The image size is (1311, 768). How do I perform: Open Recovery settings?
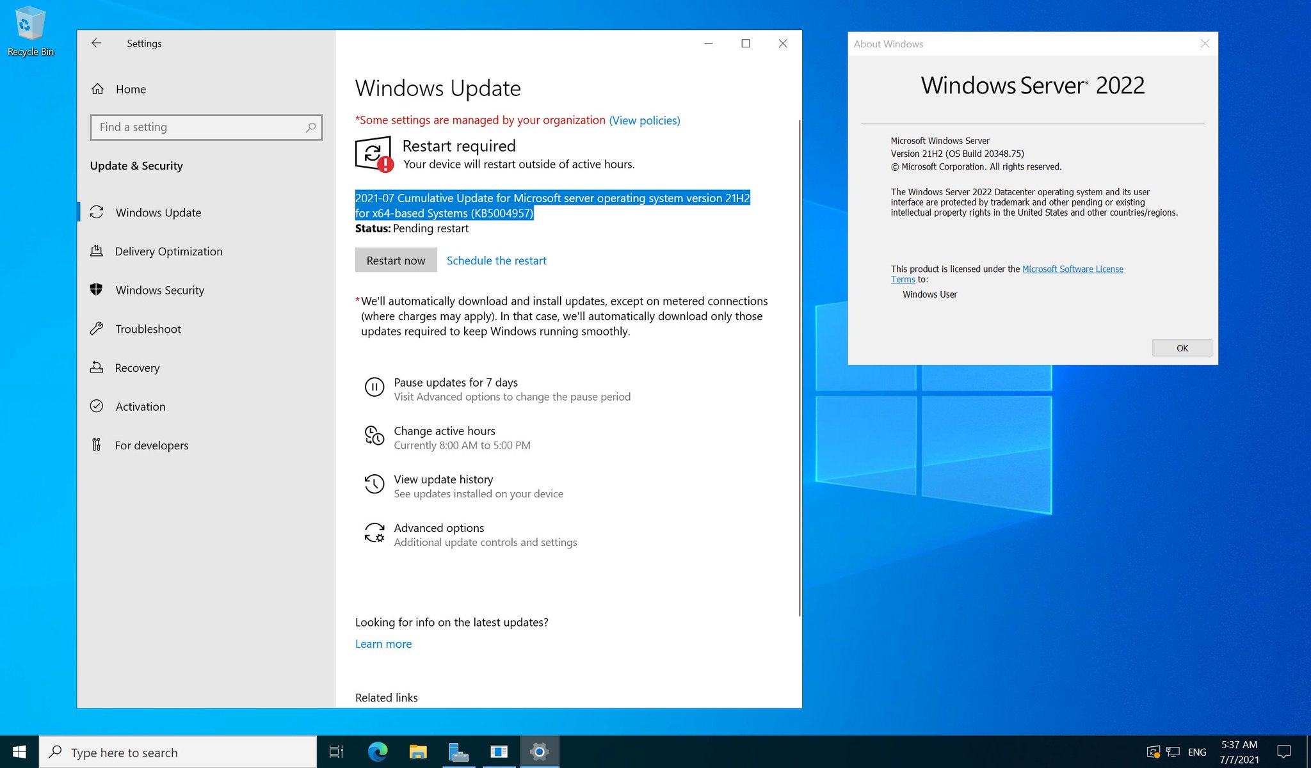click(x=137, y=367)
